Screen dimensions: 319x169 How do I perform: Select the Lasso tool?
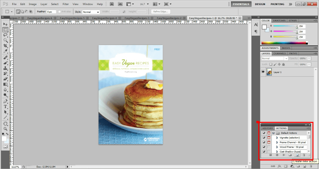pos(5,35)
